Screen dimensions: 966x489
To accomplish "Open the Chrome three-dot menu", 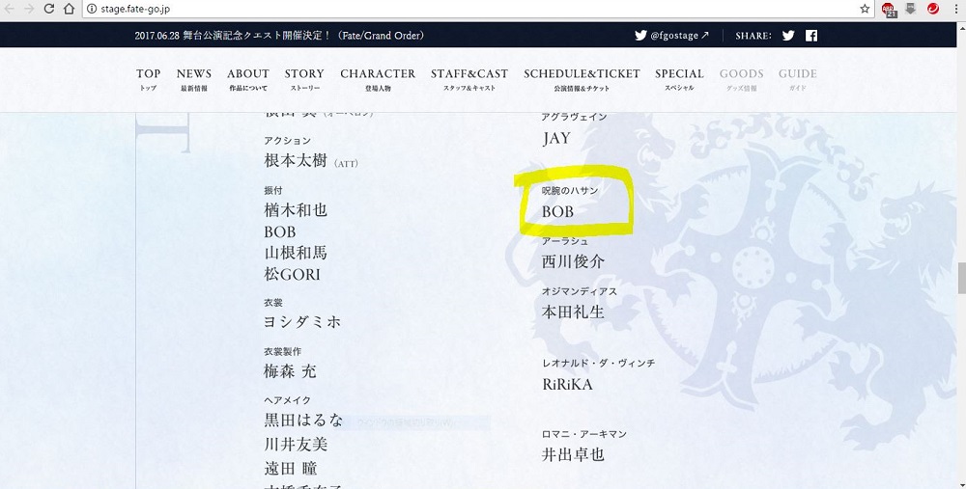I will (956, 9).
